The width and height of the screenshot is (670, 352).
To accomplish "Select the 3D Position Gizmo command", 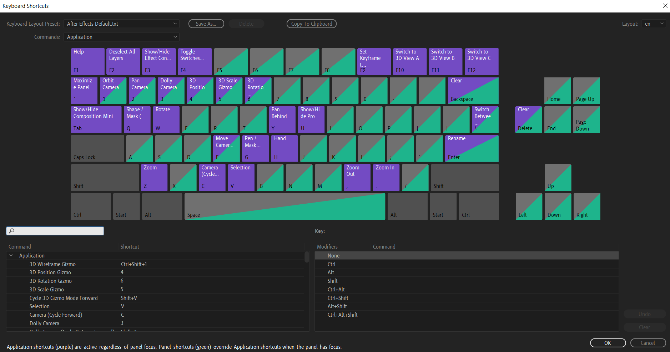I will (x=155, y=272).
